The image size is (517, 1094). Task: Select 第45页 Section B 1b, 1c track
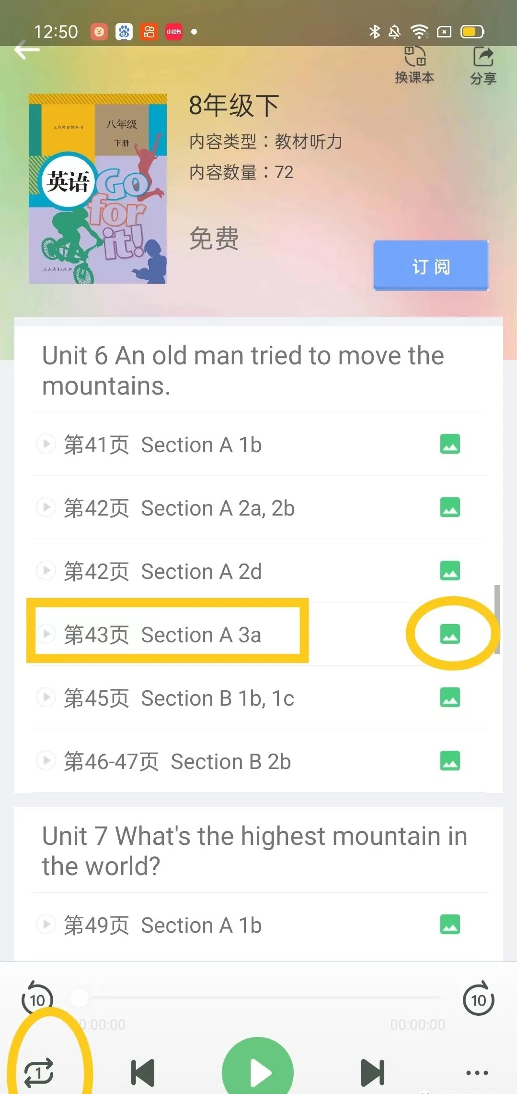tap(179, 698)
